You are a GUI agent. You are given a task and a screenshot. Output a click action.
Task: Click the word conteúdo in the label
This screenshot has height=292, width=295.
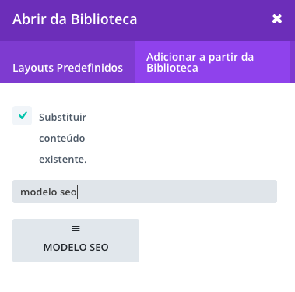[62, 139]
